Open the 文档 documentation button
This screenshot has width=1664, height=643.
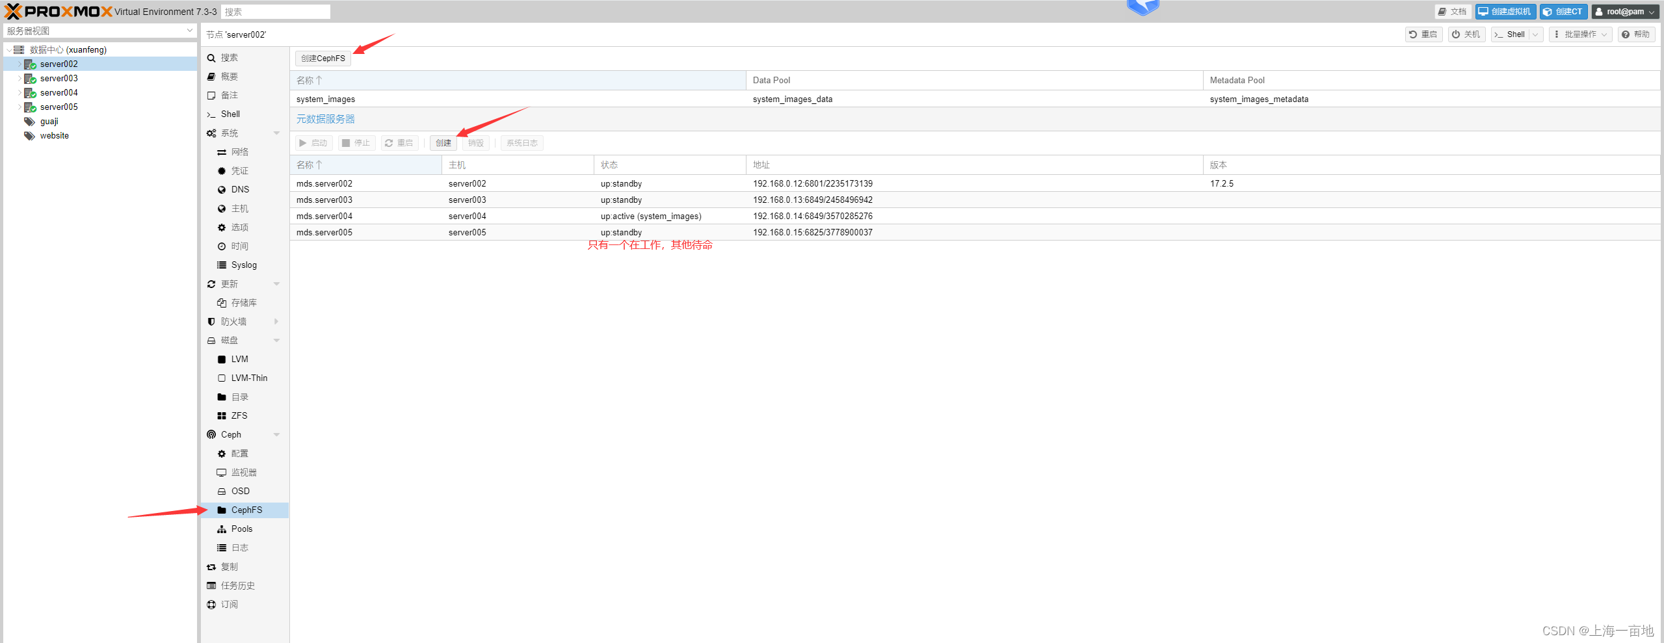click(1453, 12)
